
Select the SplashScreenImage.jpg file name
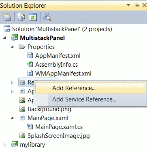pos(59,136)
